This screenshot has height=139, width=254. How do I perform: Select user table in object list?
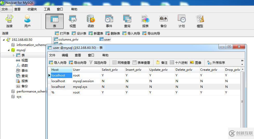click(x=105, y=40)
